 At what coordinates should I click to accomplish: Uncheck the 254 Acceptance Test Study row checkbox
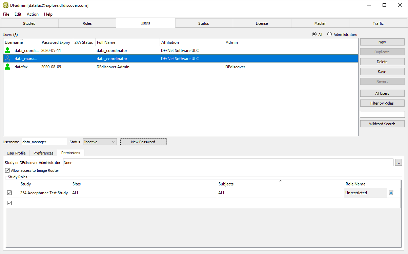coord(9,193)
